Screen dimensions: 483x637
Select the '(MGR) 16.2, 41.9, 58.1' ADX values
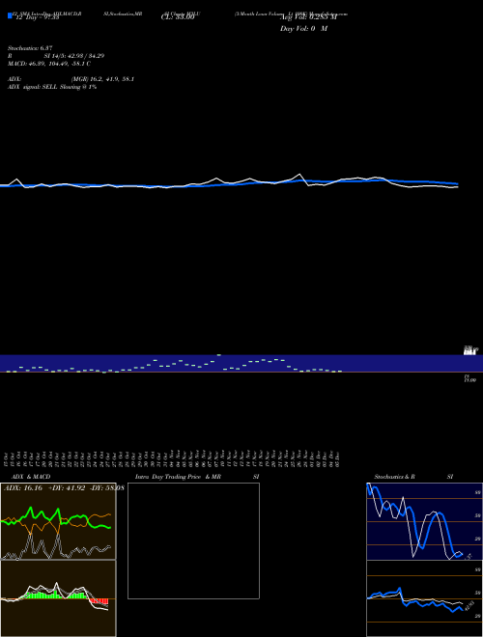[x=102, y=79]
